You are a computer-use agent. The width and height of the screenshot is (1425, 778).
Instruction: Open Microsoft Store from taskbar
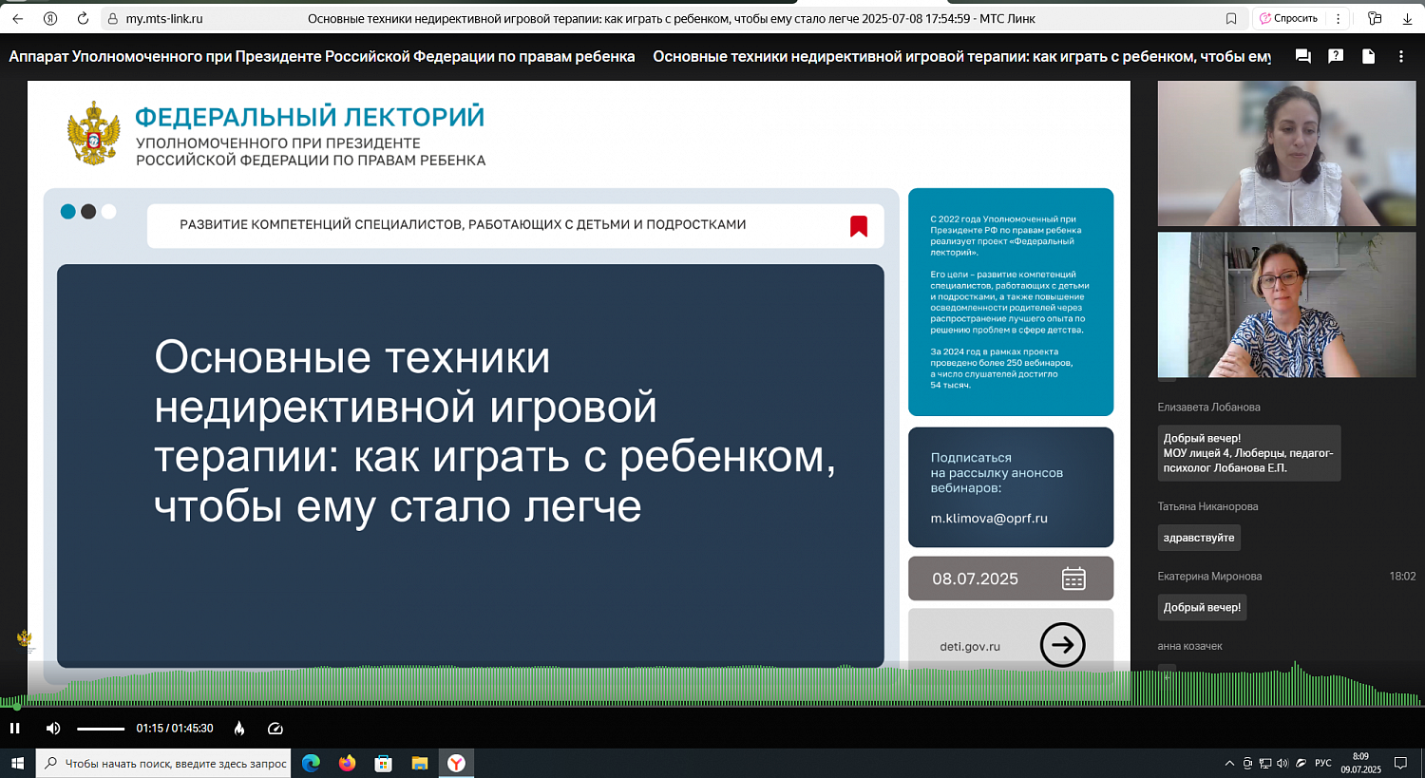point(383,763)
